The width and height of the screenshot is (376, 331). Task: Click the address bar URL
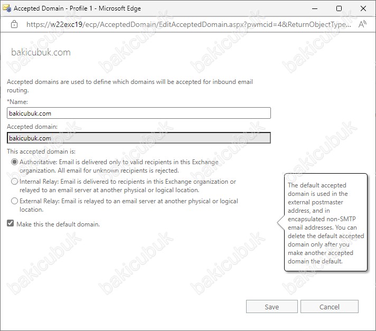pyautogui.click(x=189, y=24)
